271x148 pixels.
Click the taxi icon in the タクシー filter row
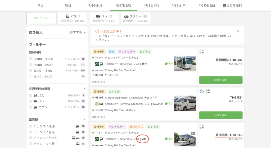point(35,107)
